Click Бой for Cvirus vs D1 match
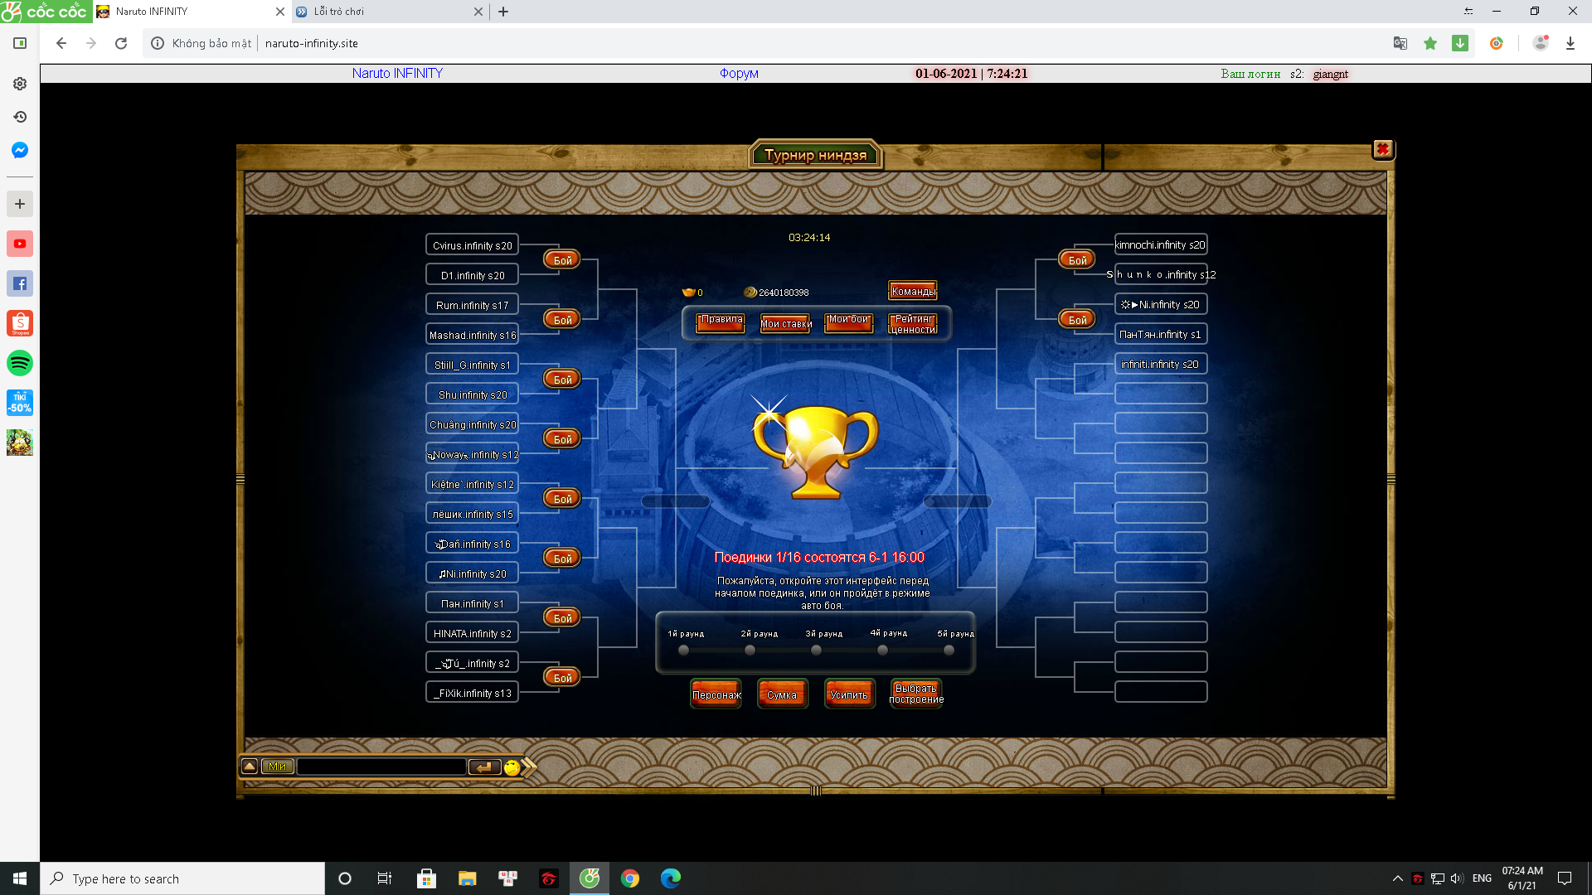This screenshot has width=1592, height=895. point(562,259)
